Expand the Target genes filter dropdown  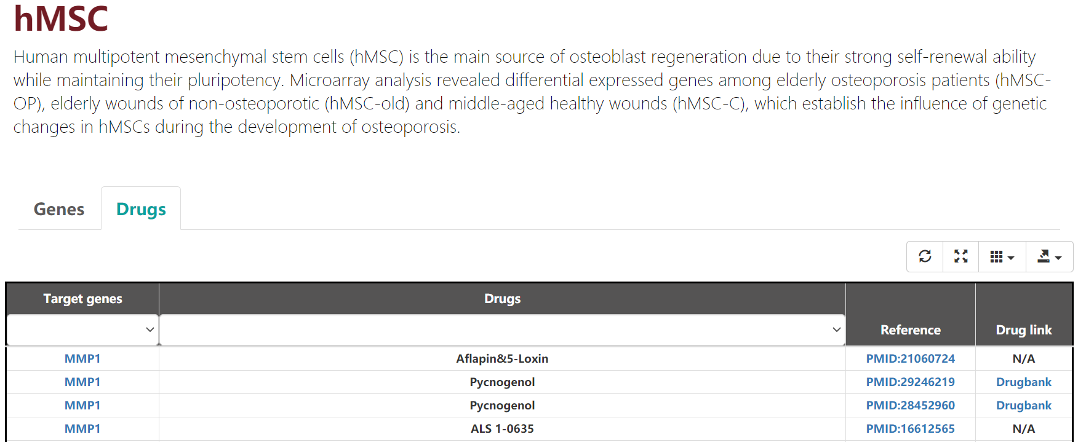pos(83,330)
